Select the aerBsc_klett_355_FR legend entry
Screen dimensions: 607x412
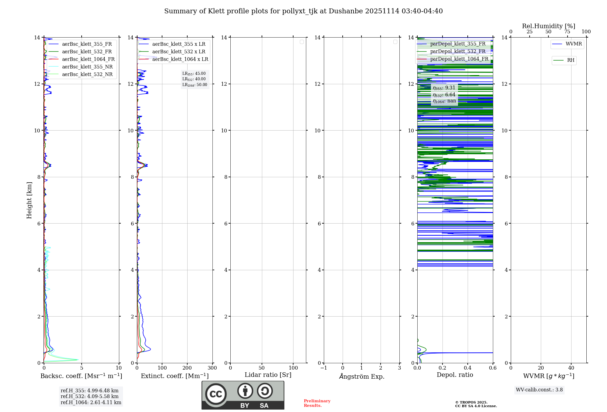pyautogui.click(x=87, y=44)
